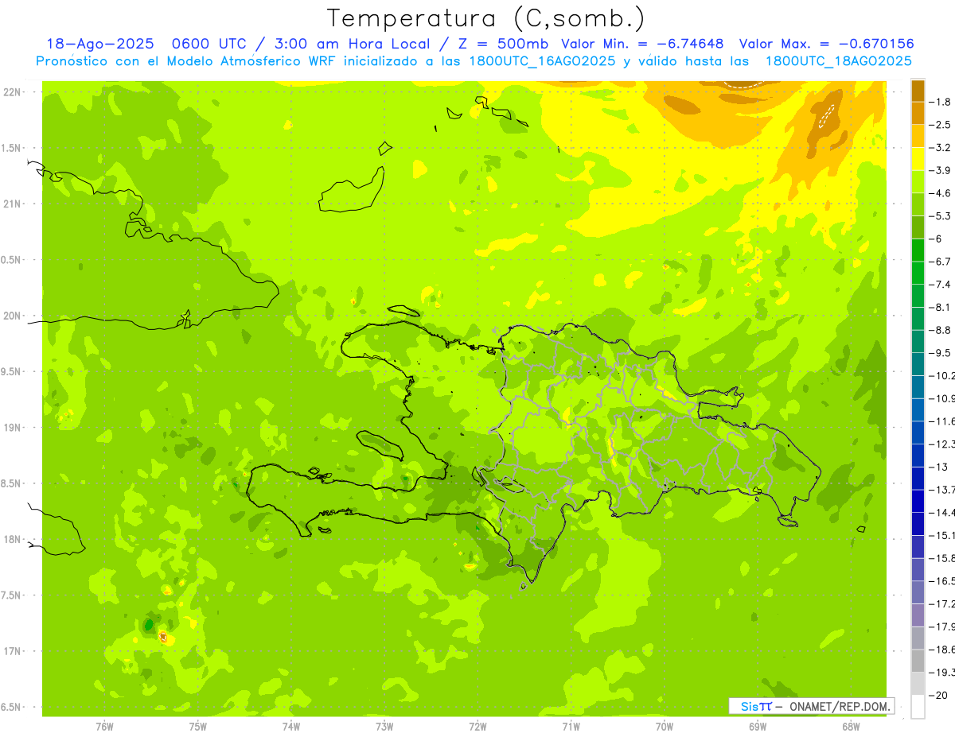Click the '75W' longitude axis label
The height and width of the screenshot is (737, 955).
pos(197,727)
